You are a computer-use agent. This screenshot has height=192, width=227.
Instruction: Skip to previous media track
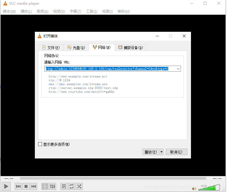point(18,186)
